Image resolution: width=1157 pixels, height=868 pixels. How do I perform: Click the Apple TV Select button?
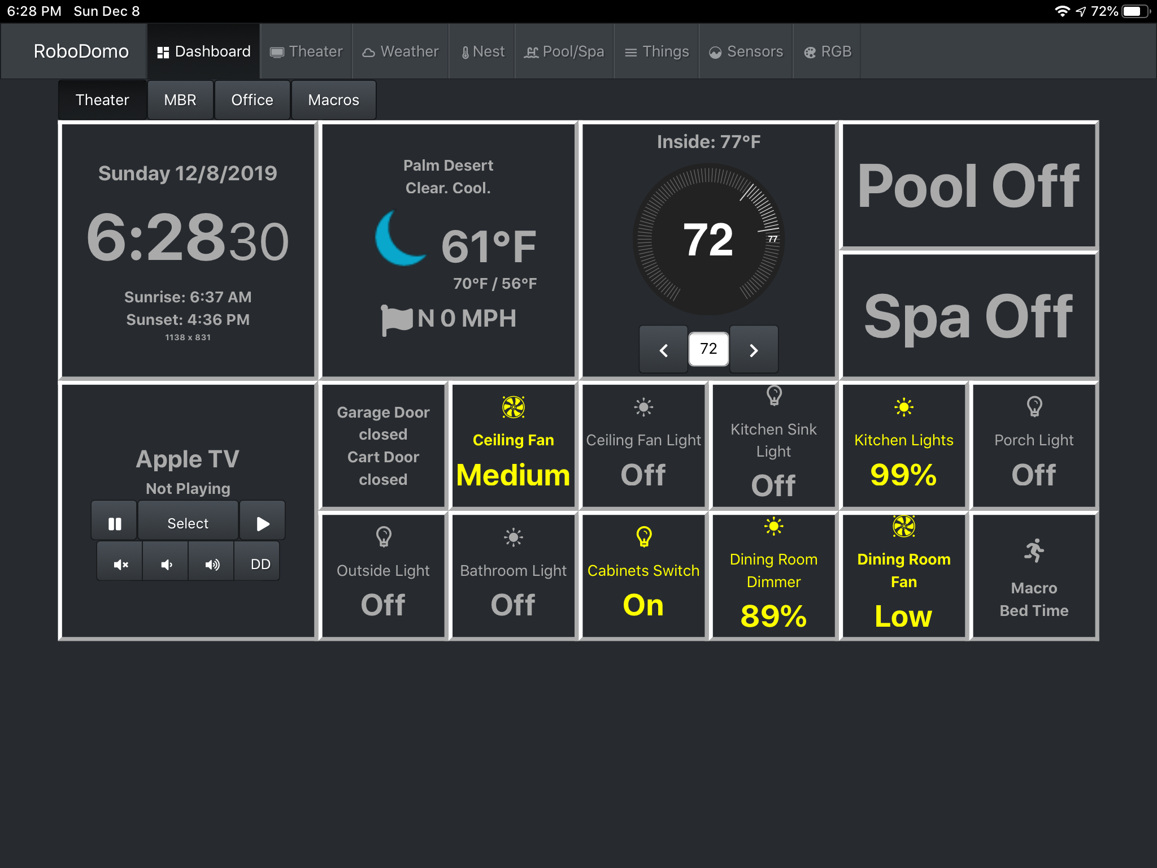click(x=188, y=523)
